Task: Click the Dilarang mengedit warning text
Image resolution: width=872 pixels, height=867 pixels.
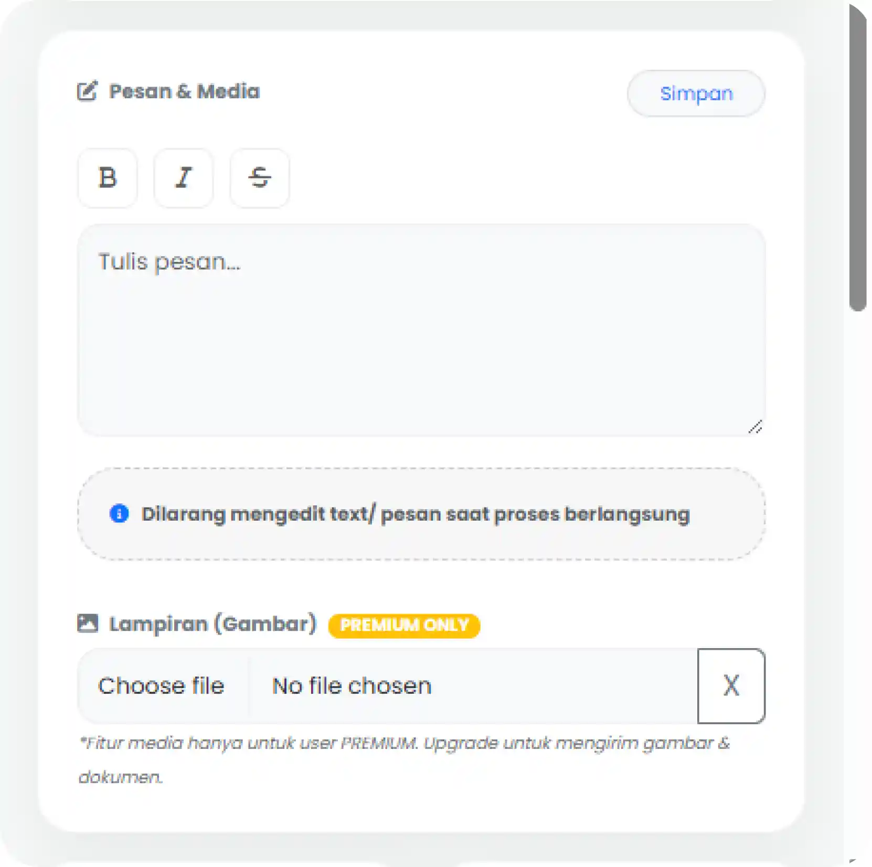Action: 415,514
